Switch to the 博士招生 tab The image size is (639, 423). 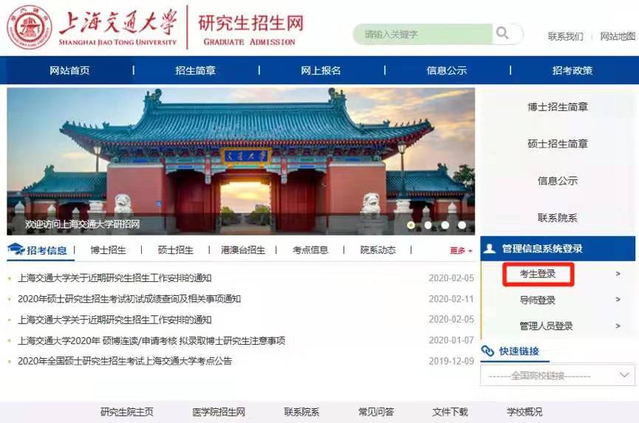(x=109, y=250)
